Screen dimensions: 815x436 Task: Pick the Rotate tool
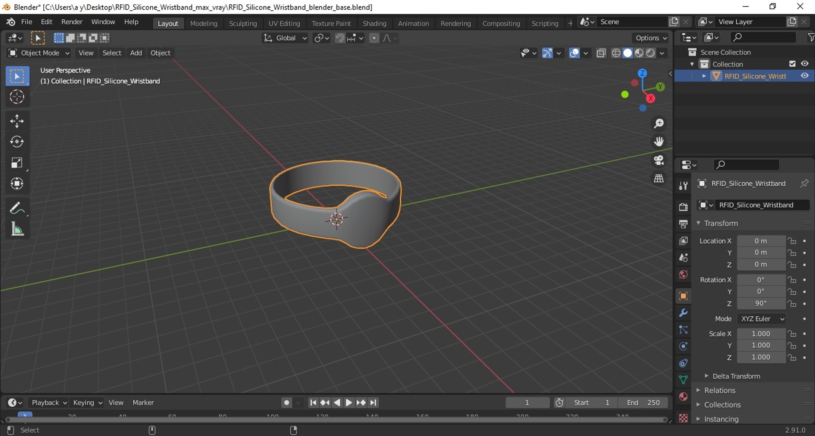(x=17, y=142)
